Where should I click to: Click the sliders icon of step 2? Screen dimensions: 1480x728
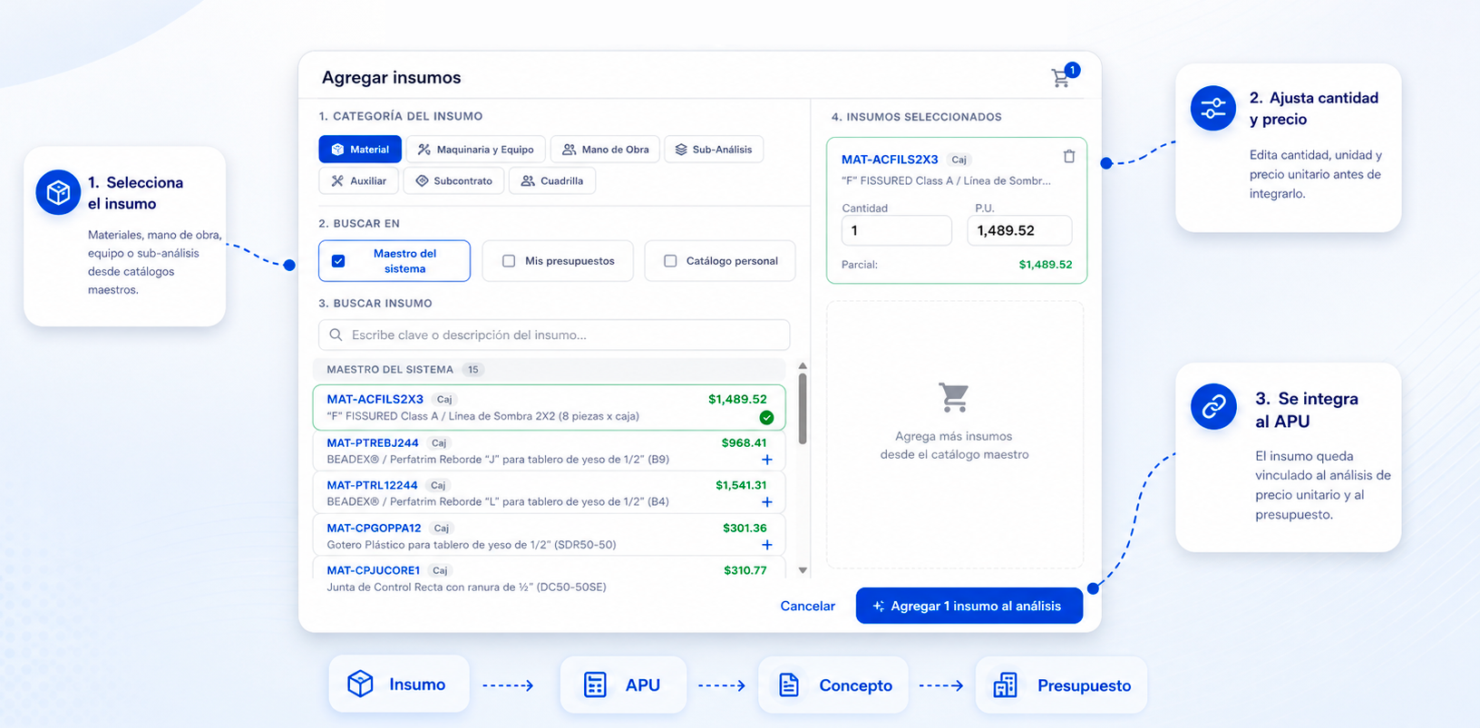[1213, 109]
